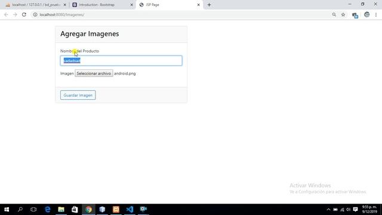The height and width of the screenshot is (215, 382).
Task: Launch Microsoft Edge from taskbar
Action: click(48, 210)
